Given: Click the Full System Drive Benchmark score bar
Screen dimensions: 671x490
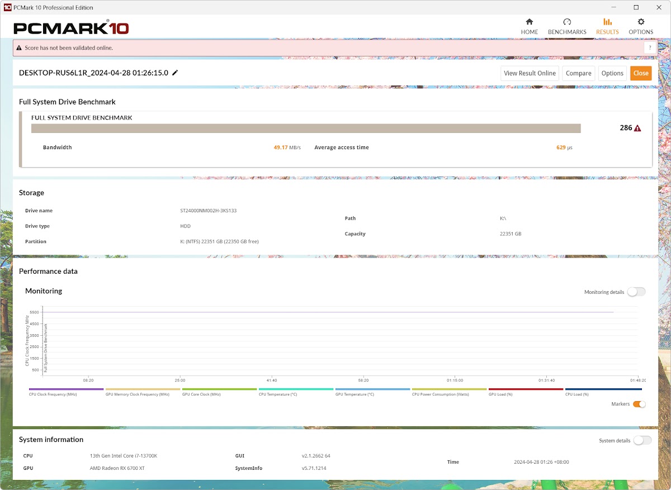Looking at the screenshot, I should [306, 129].
